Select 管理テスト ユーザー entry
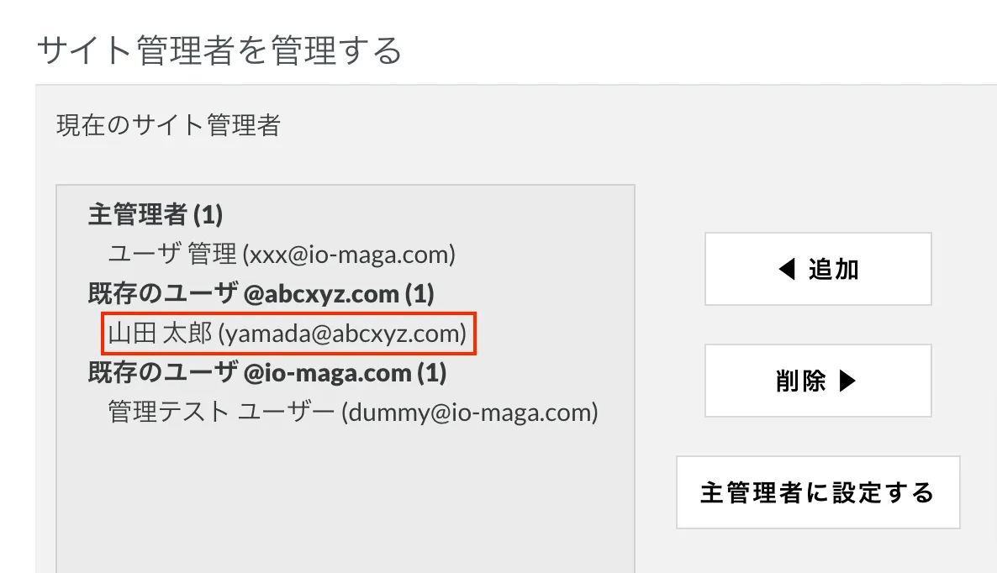The image size is (997, 573). (353, 413)
